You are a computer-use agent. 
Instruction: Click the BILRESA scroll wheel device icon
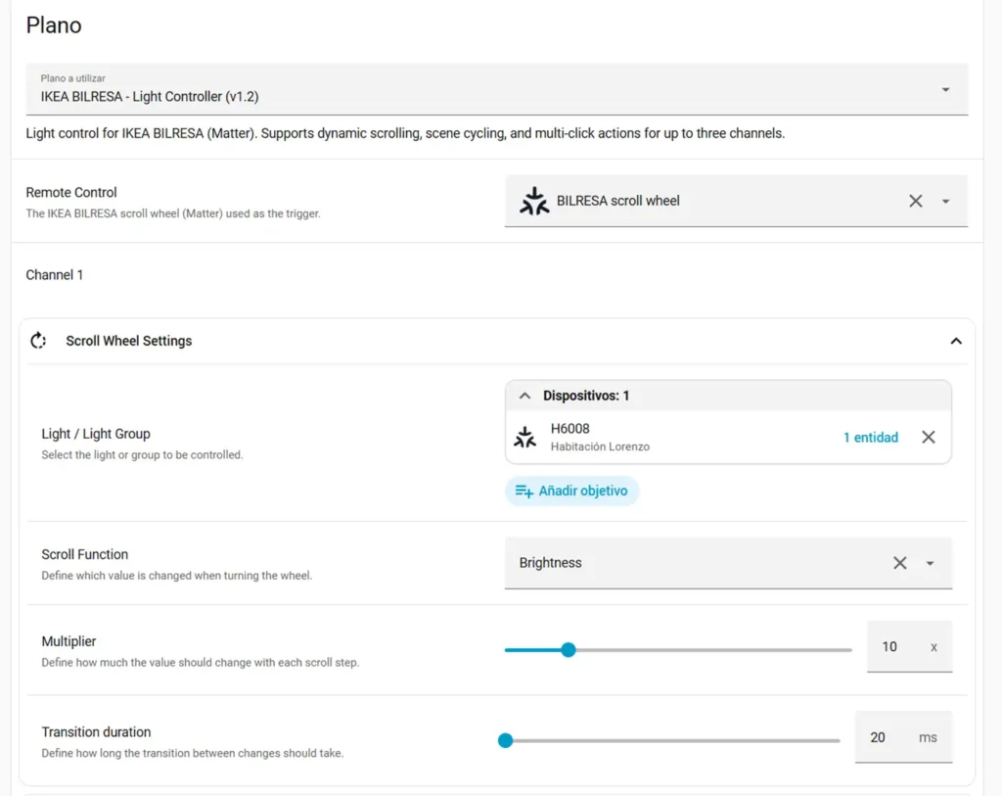pyautogui.click(x=533, y=201)
